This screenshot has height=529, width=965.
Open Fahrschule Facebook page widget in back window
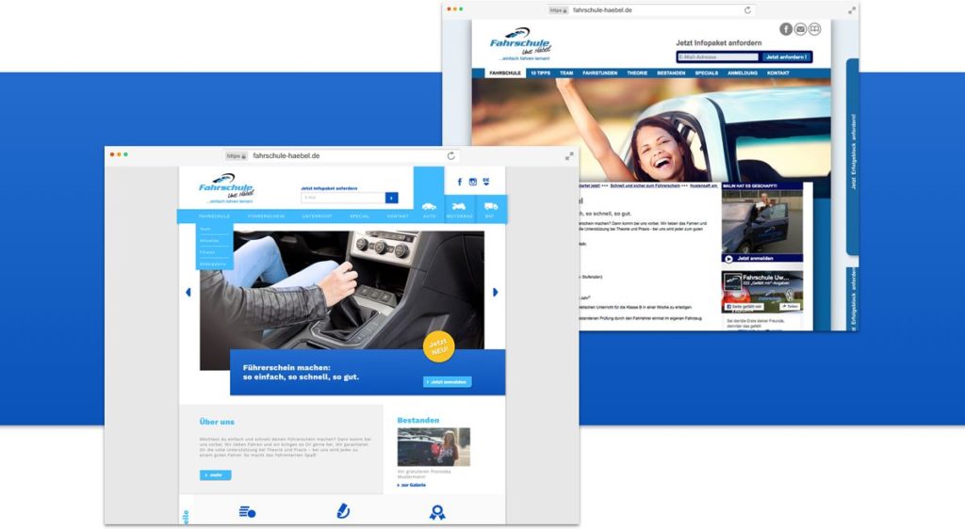pos(762,291)
